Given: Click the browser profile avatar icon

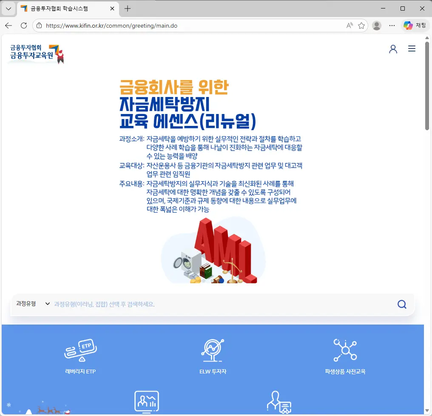Looking at the screenshot, I should (x=377, y=25).
